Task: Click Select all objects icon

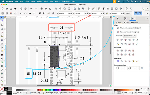Action: [2, 13]
